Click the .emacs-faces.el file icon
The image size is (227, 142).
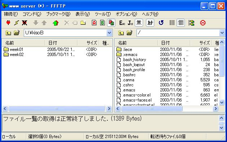coord(119,100)
